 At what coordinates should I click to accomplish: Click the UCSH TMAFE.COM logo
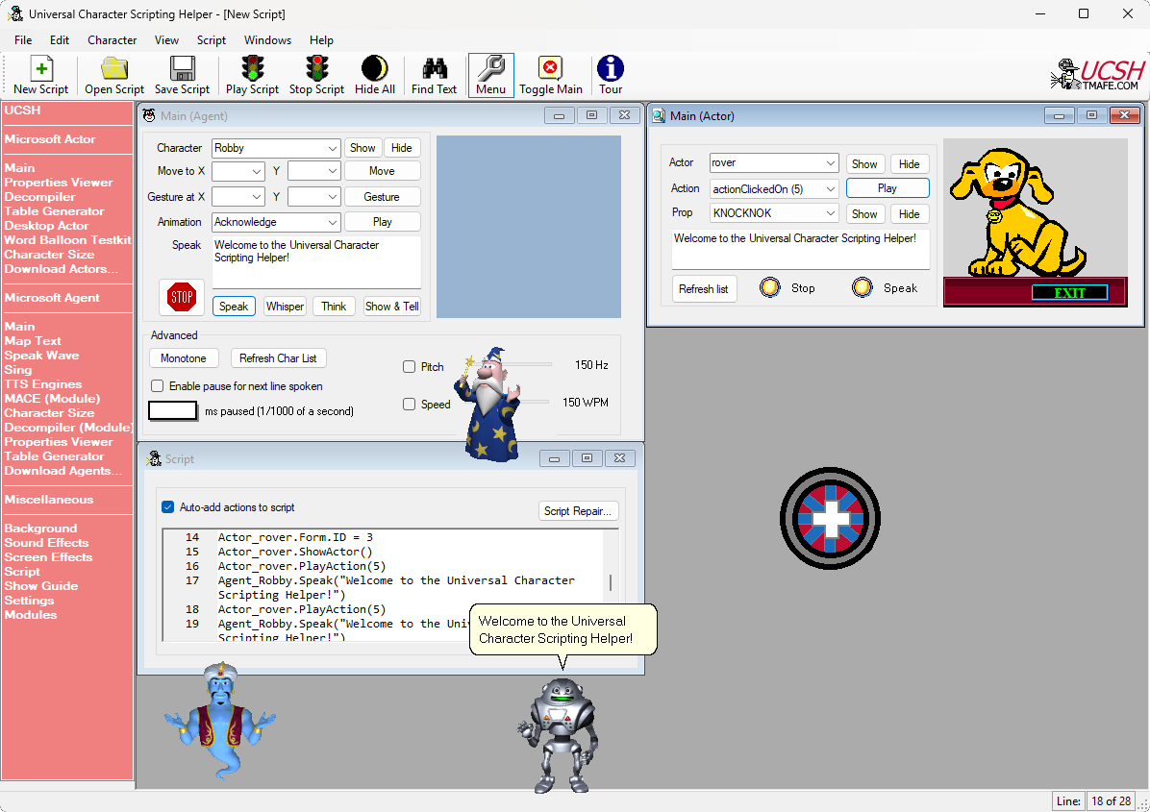click(x=1097, y=75)
